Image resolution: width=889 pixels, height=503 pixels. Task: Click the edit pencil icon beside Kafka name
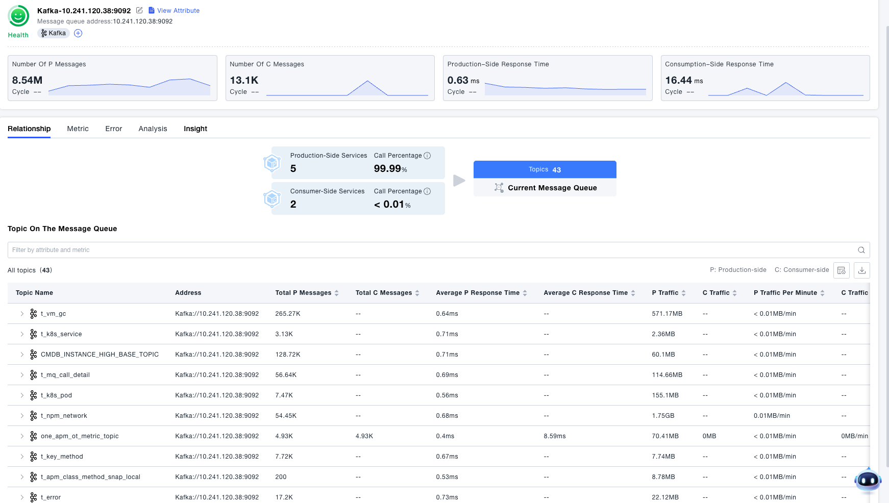click(x=139, y=10)
